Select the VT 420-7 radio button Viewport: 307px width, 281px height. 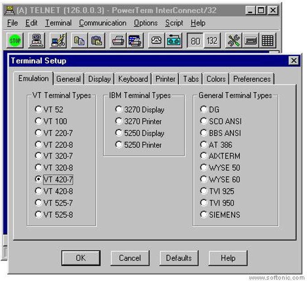[38, 179]
